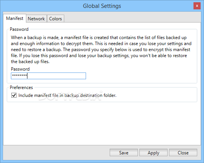Click the Global Settings title bar
Screen dimensions: 204x163
point(102,6)
